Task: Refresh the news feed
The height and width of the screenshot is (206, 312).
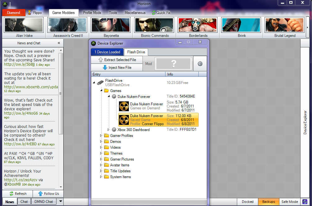Action: pos(18,194)
